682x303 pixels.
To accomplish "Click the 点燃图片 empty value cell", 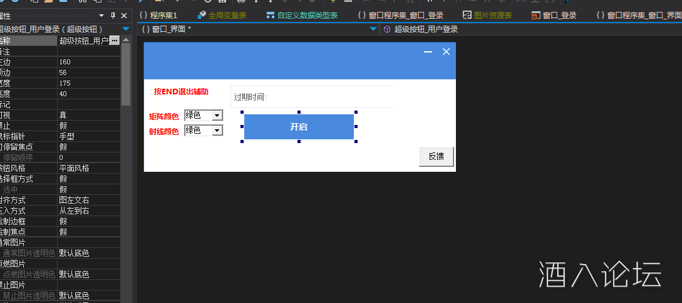I will coord(89,264).
